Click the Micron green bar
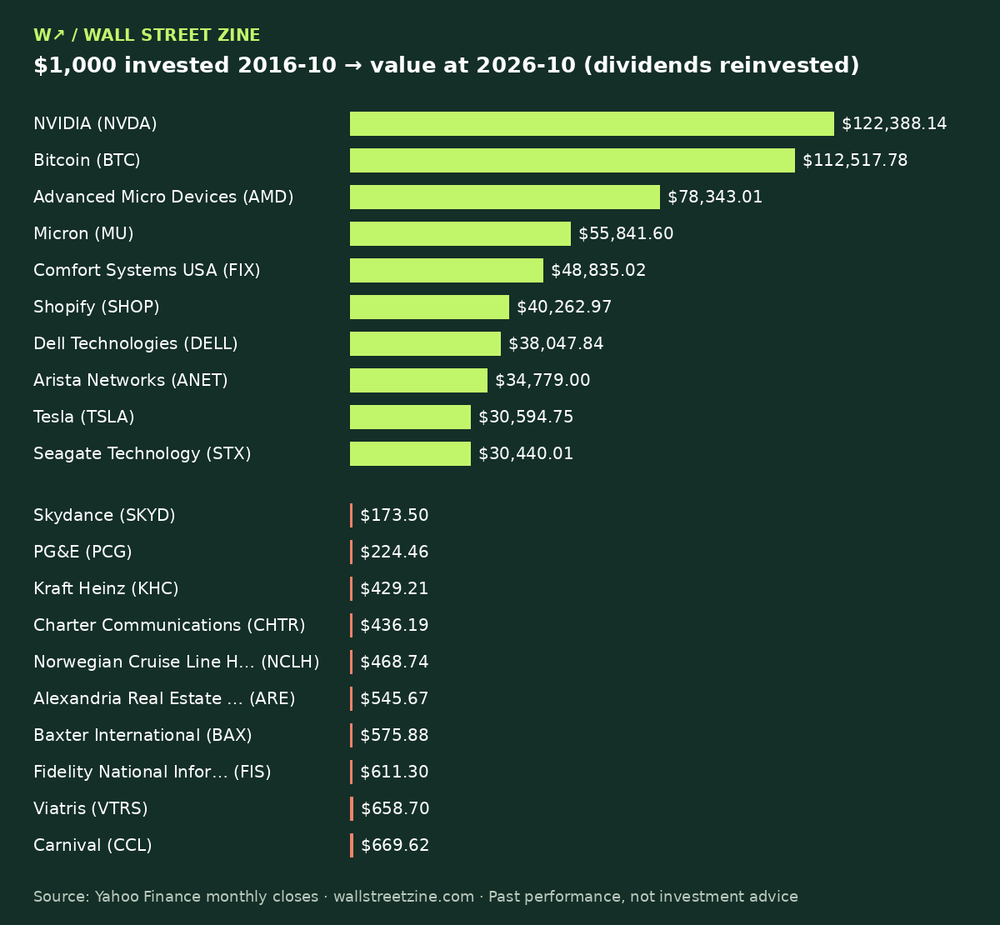Viewport: 1000px width, 925px height. [x=460, y=234]
